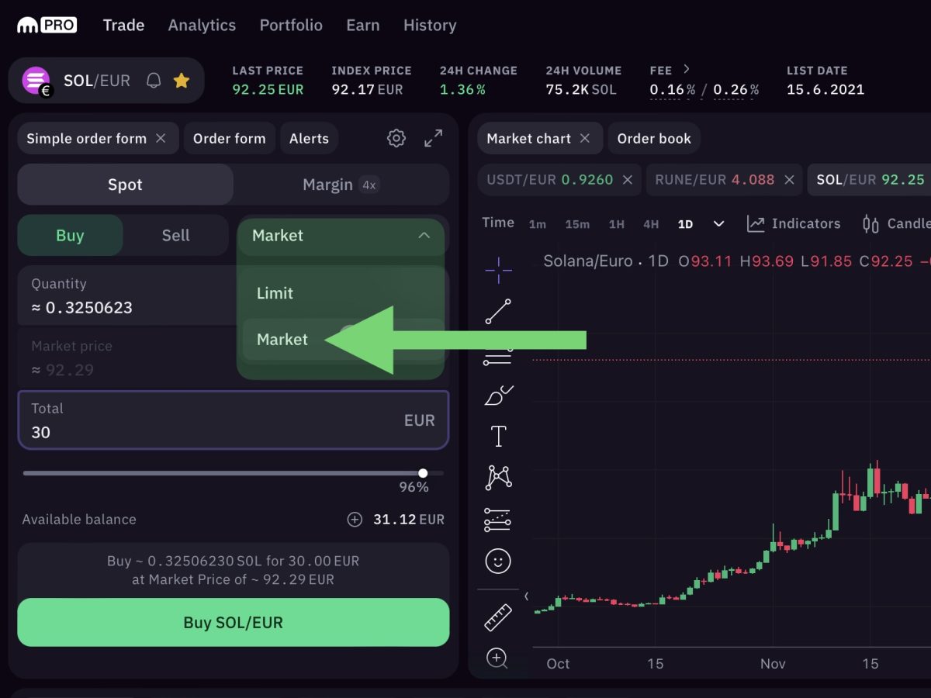This screenshot has height=698, width=931.
Task: Click the balance slider handle
Action: coord(423,473)
